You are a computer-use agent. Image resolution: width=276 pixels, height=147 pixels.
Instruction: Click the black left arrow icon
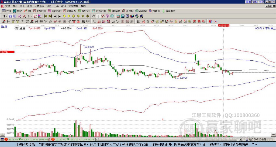pyautogui.click(x=55, y=16)
